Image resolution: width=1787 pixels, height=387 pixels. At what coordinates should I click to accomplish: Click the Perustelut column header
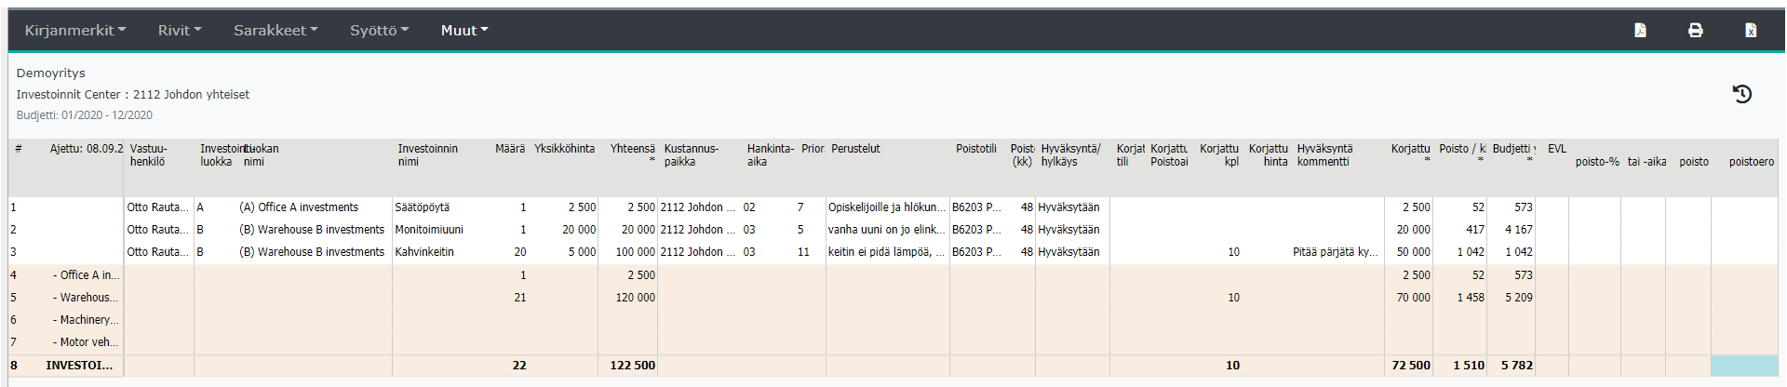(855, 149)
